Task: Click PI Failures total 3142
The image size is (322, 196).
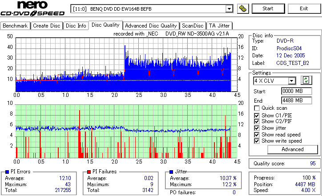Action: (148, 190)
